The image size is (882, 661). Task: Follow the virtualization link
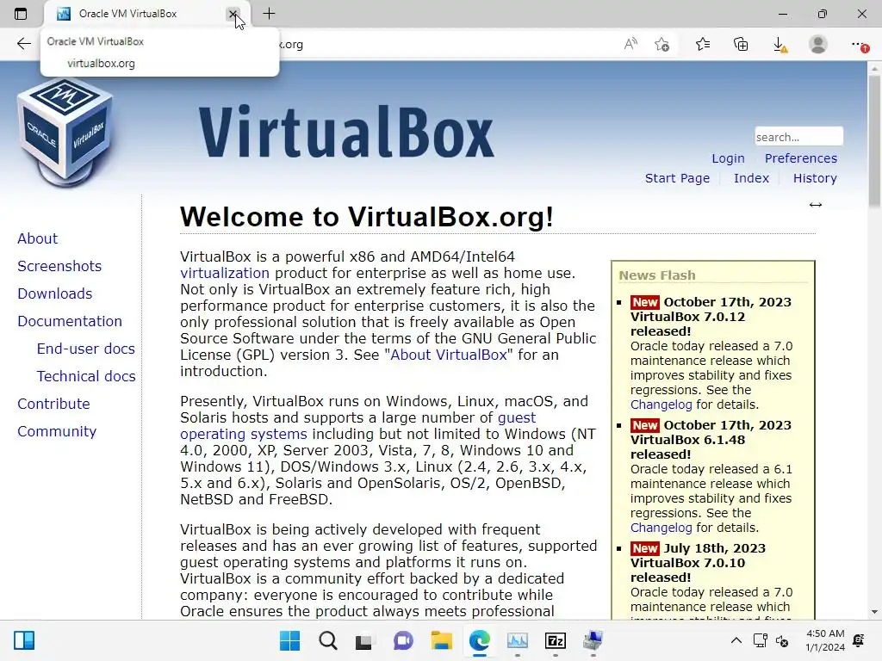pyautogui.click(x=225, y=273)
